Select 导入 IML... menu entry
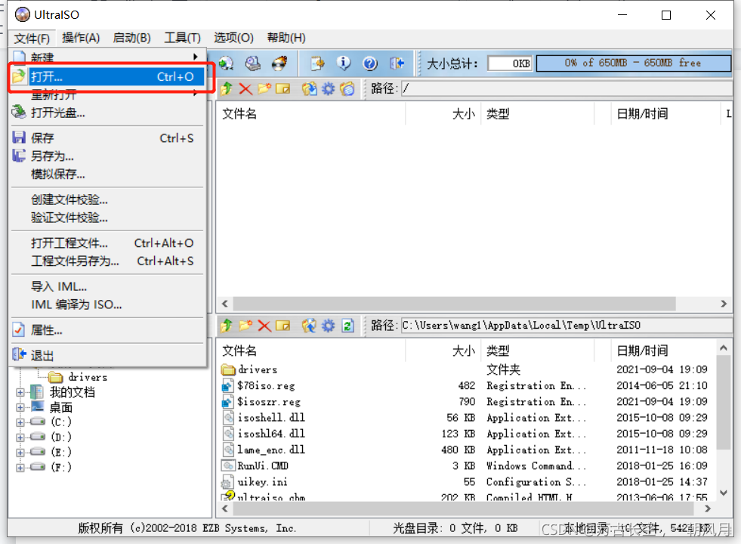This screenshot has height=544, width=741. coord(108,286)
